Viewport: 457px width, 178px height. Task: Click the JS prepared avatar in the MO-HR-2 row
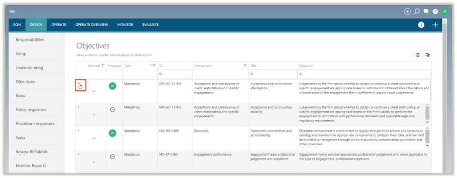[x=113, y=133]
